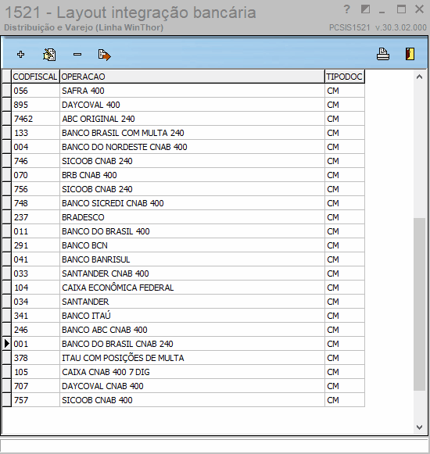Click the diagonal square title bar icon

point(365,9)
